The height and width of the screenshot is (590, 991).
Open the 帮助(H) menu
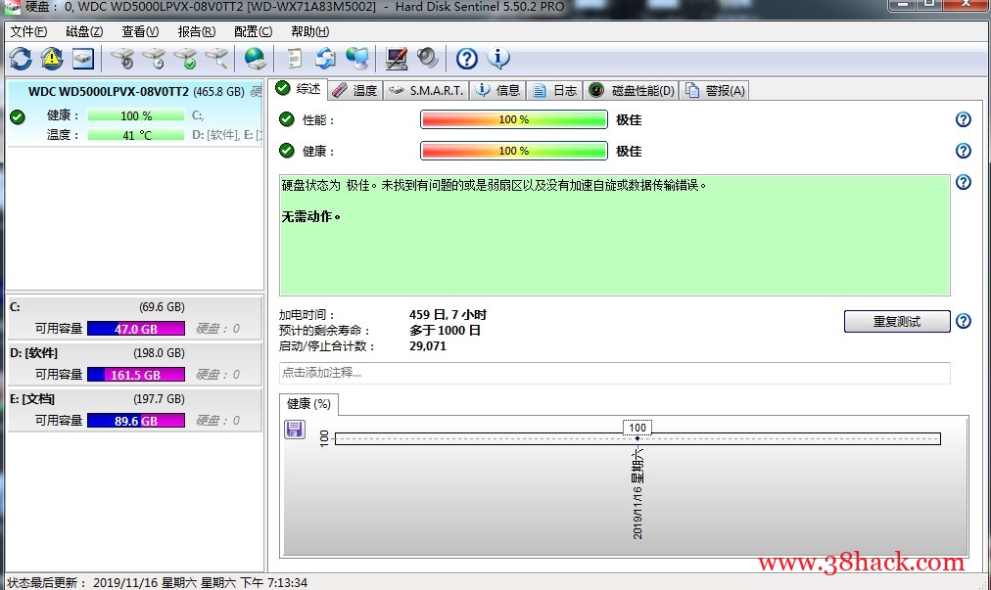coord(309,31)
